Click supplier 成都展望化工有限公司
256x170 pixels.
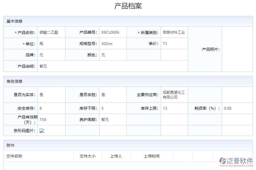[x=173, y=95]
